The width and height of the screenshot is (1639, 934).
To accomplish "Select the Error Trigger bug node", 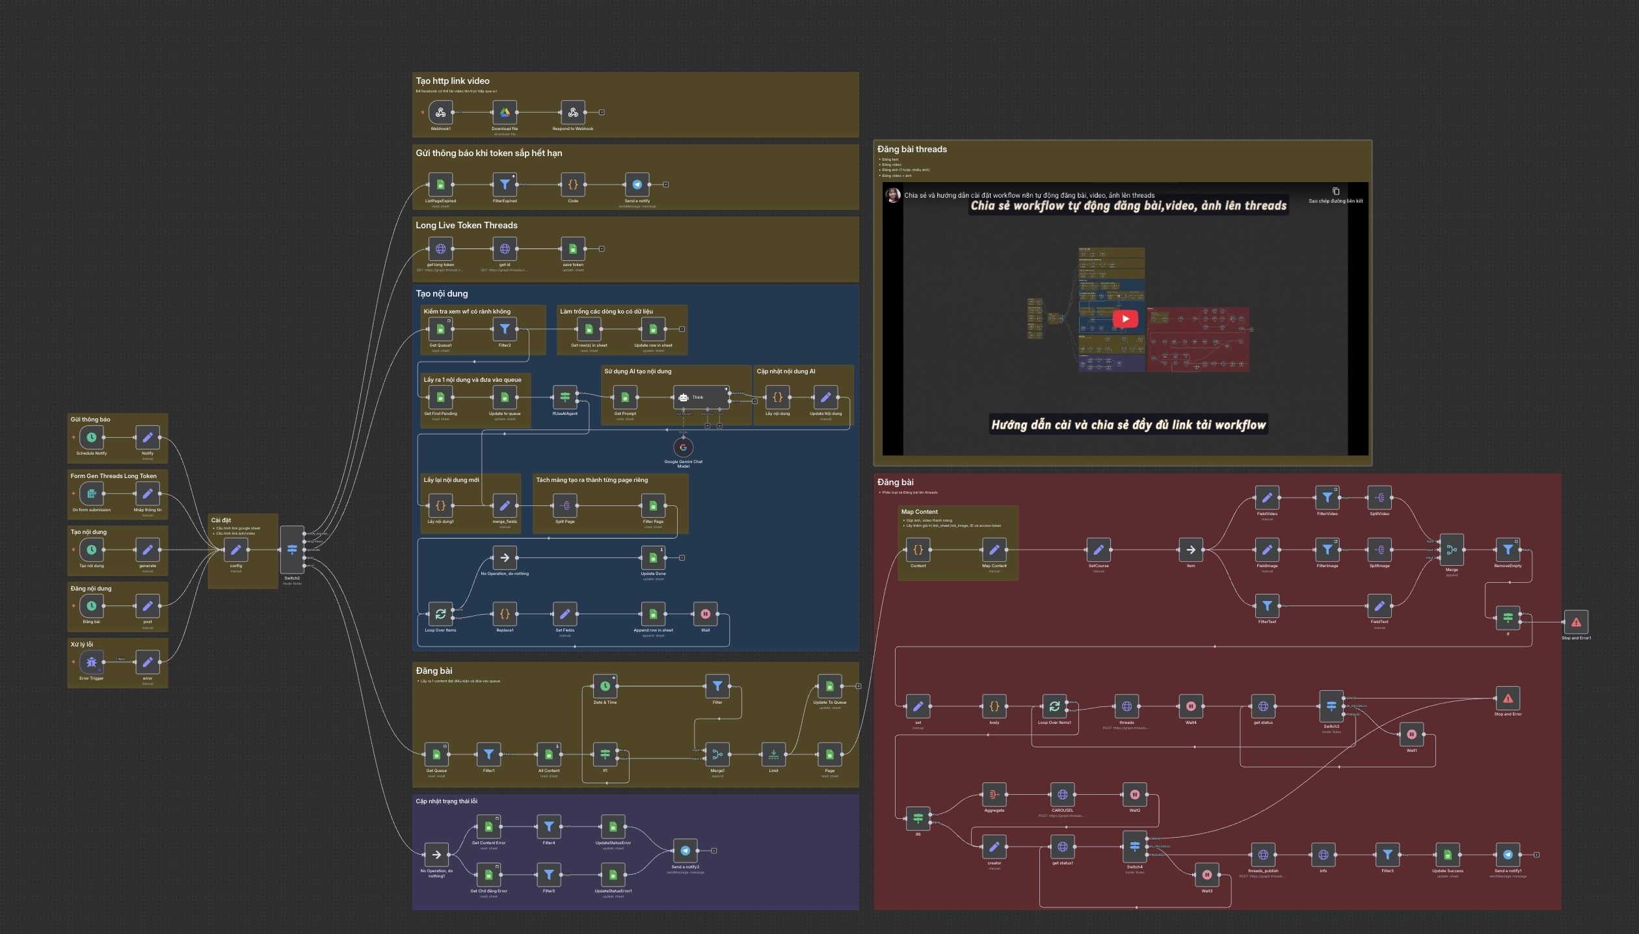I will [x=92, y=662].
